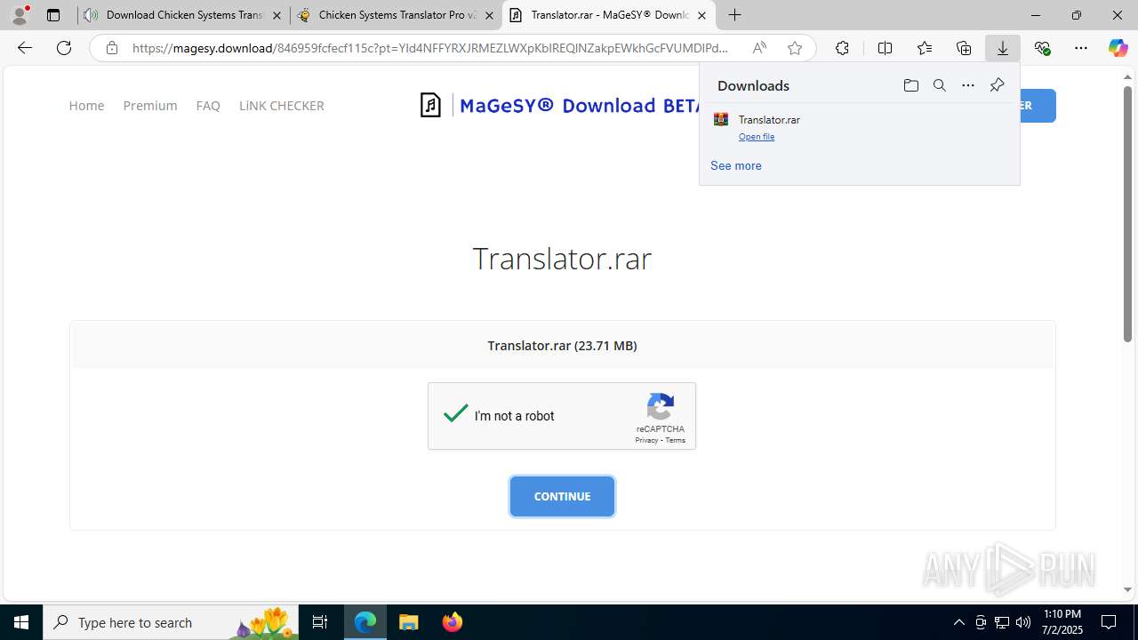Open the FAQ page
Viewport: 1138px width, 640px height.
click(208, 105)
